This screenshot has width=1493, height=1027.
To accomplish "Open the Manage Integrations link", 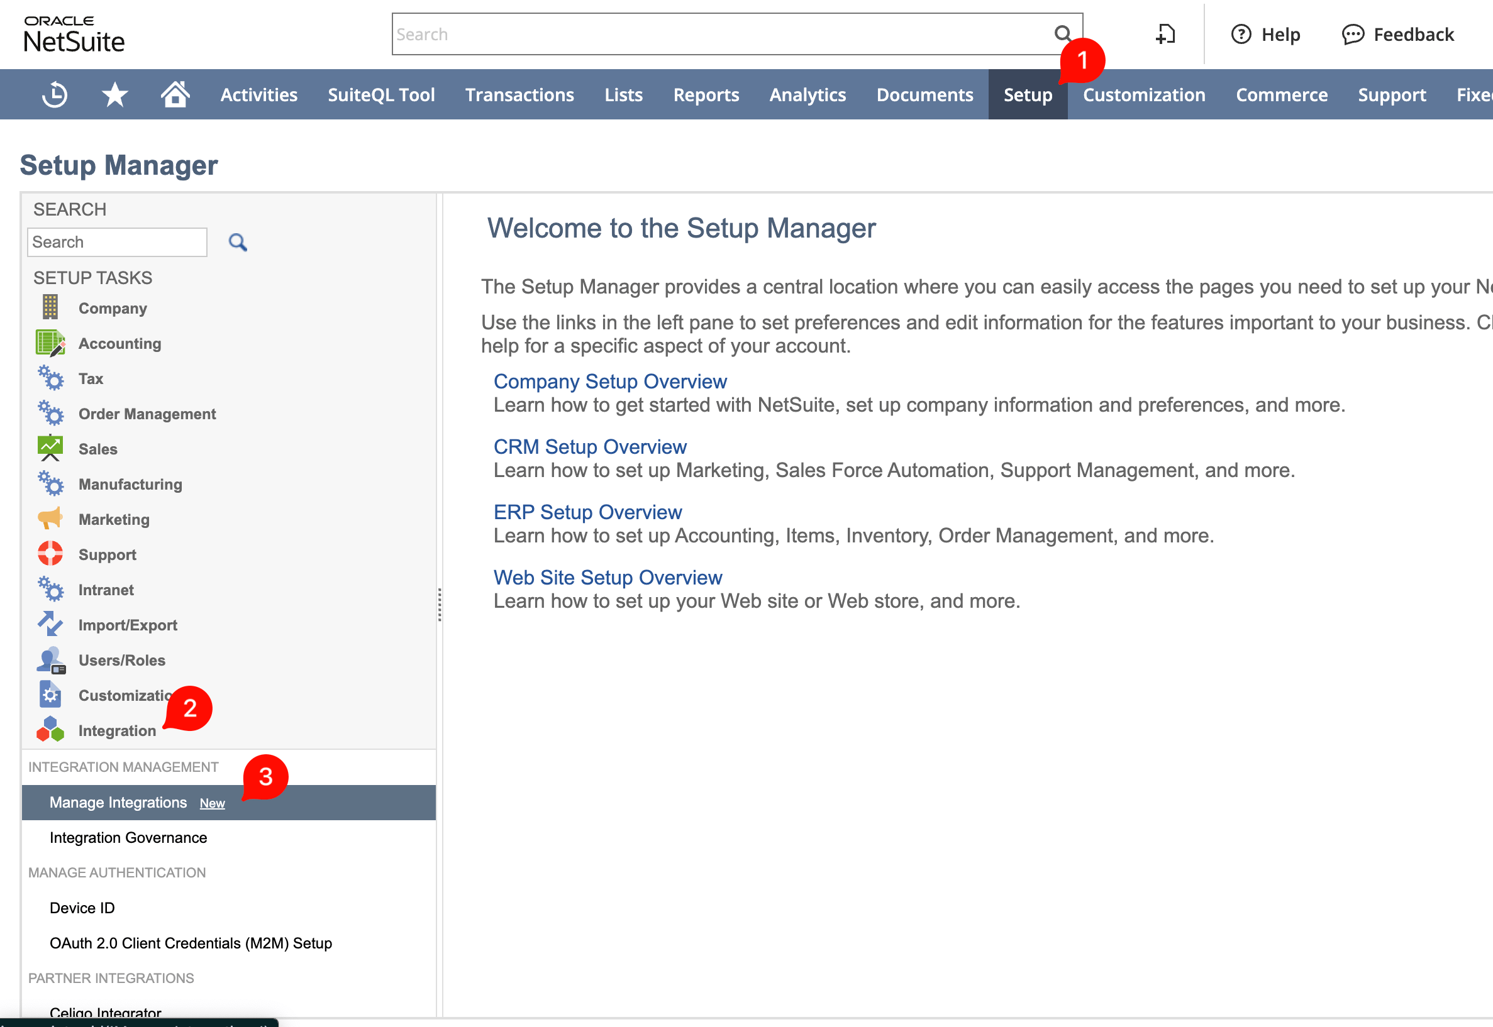I will [118, 803].
